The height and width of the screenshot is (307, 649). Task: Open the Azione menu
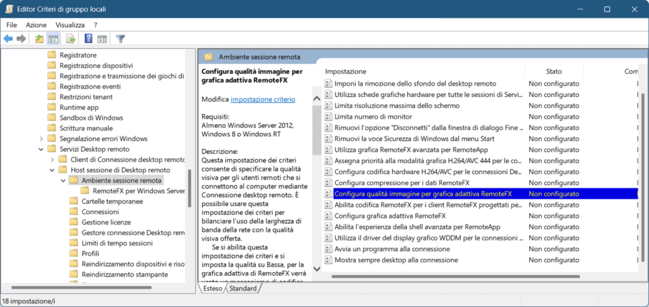point(36,25)
